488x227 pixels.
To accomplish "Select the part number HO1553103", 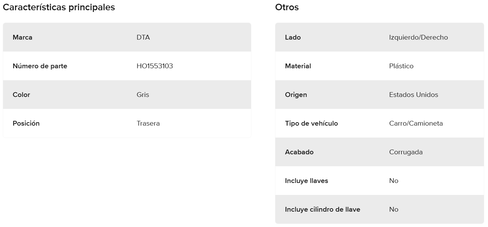I will point(155,66).
